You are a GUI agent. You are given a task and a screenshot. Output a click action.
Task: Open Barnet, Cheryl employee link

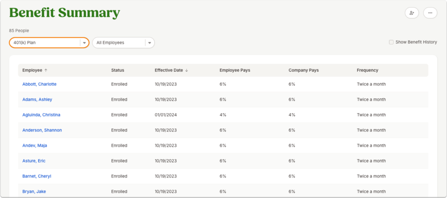(37, 177)
